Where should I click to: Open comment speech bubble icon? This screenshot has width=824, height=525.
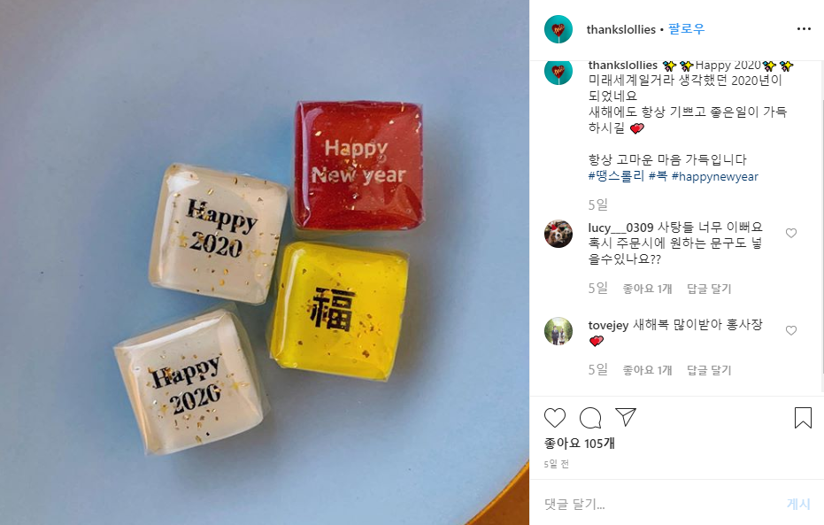590,418
